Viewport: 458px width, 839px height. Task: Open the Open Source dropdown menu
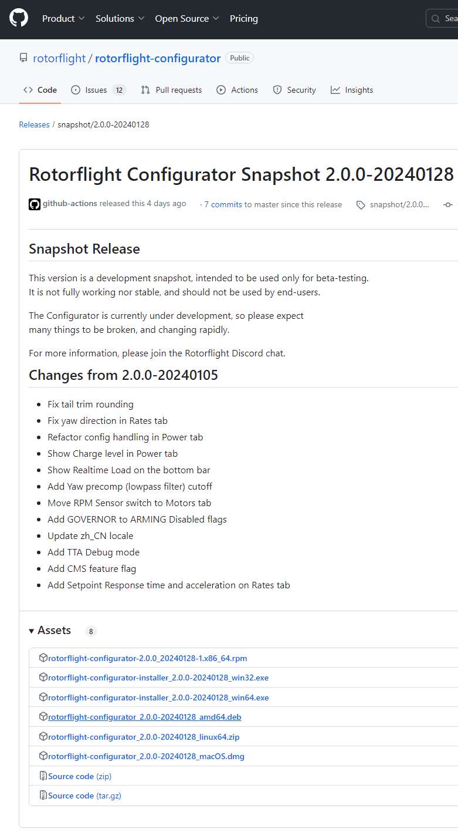186,19
